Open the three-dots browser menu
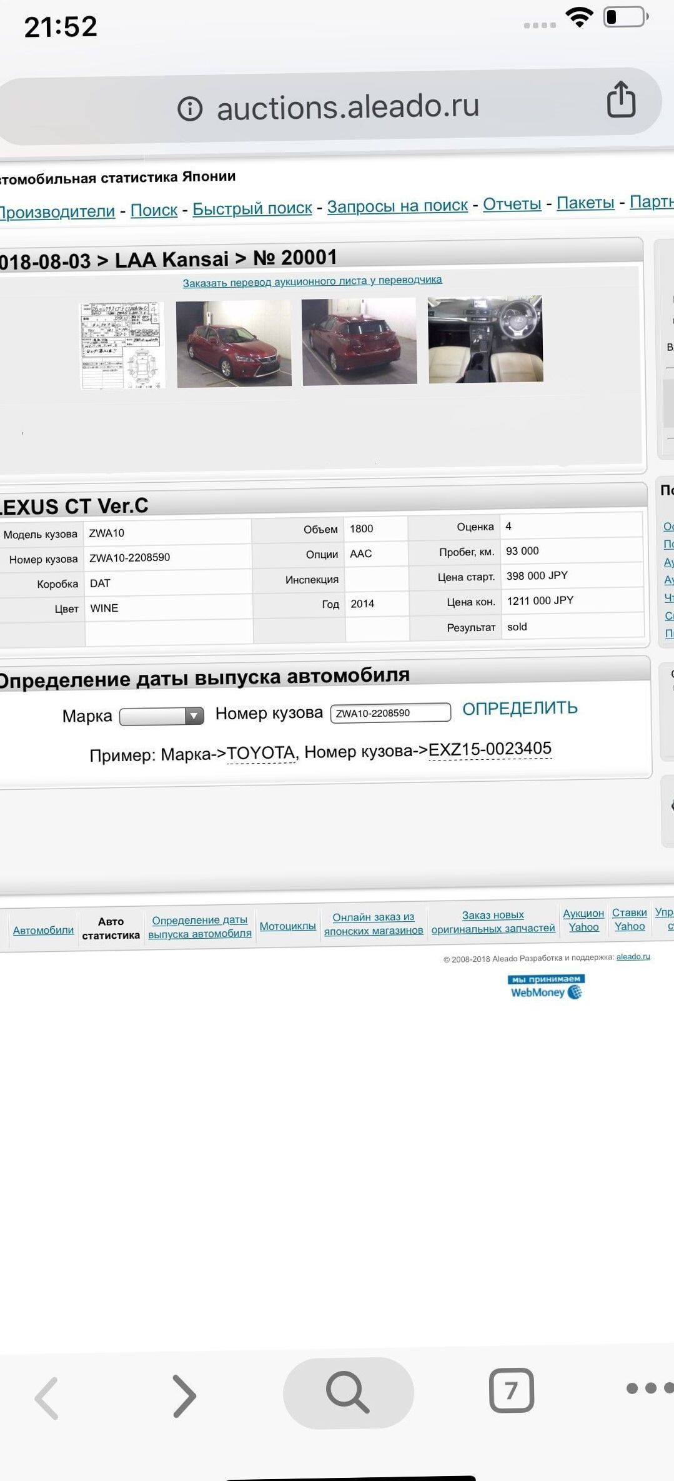The height and width of the screenshot is (1481, 674). (x=650, y=1388)
